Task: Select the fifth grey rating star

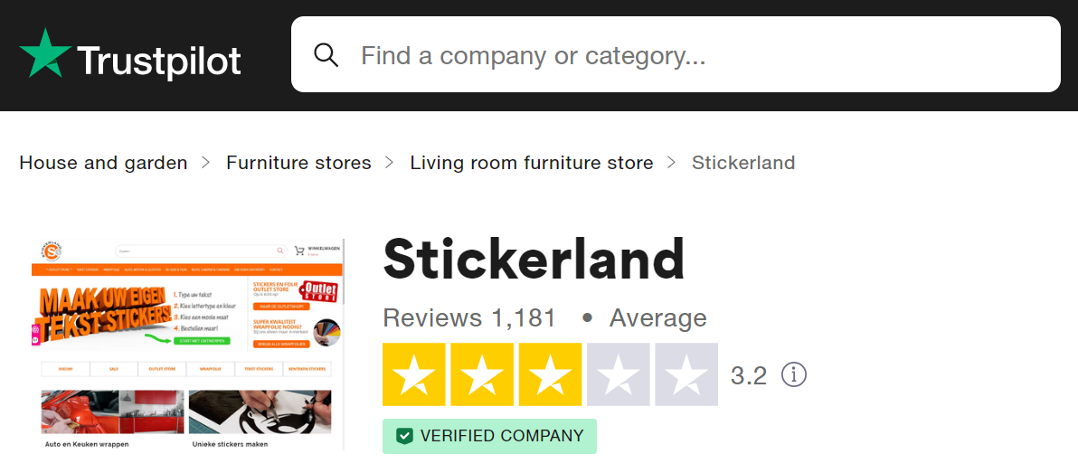Action: (686, 374)
